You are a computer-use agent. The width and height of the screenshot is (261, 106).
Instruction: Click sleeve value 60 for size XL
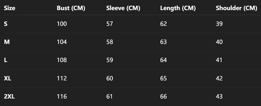click(x=110, y=78)
